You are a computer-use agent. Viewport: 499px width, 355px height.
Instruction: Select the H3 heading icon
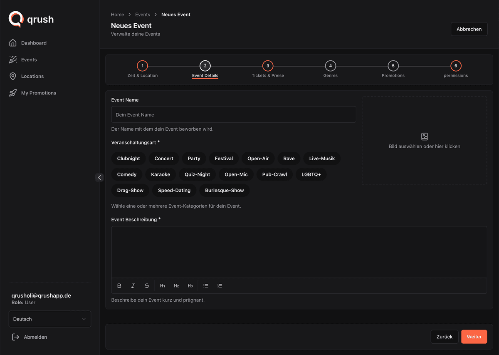click(x=190, y=286)
